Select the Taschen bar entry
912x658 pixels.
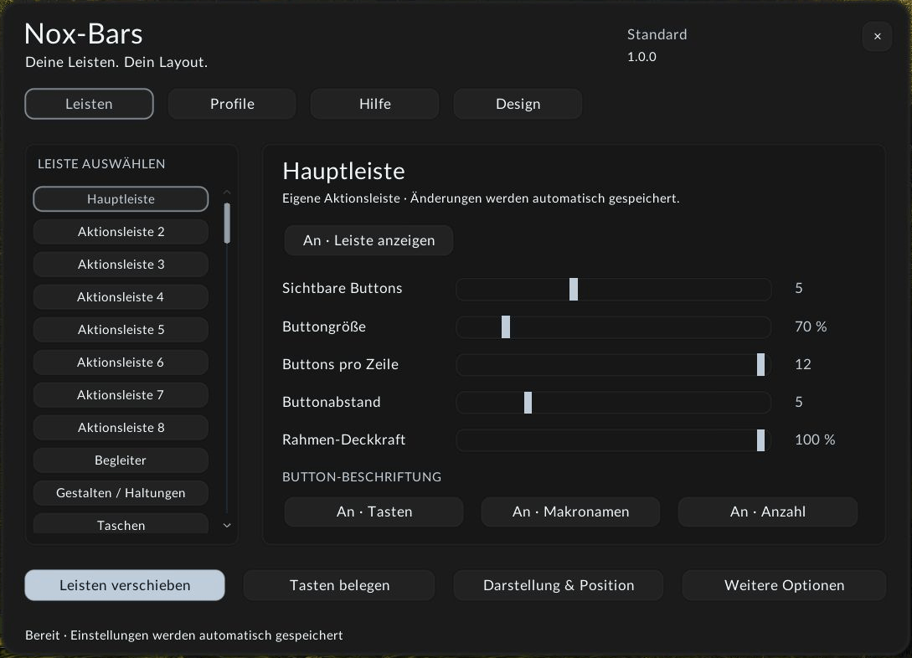(121, 523)
